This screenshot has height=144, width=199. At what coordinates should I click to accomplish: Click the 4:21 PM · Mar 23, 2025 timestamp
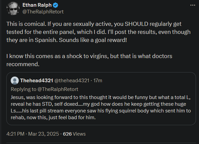[x=32, y=134]
